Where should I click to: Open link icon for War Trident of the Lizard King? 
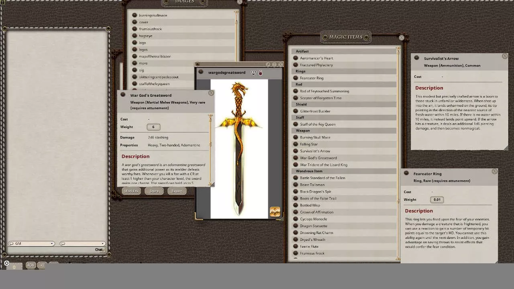(x=296, y=165)
